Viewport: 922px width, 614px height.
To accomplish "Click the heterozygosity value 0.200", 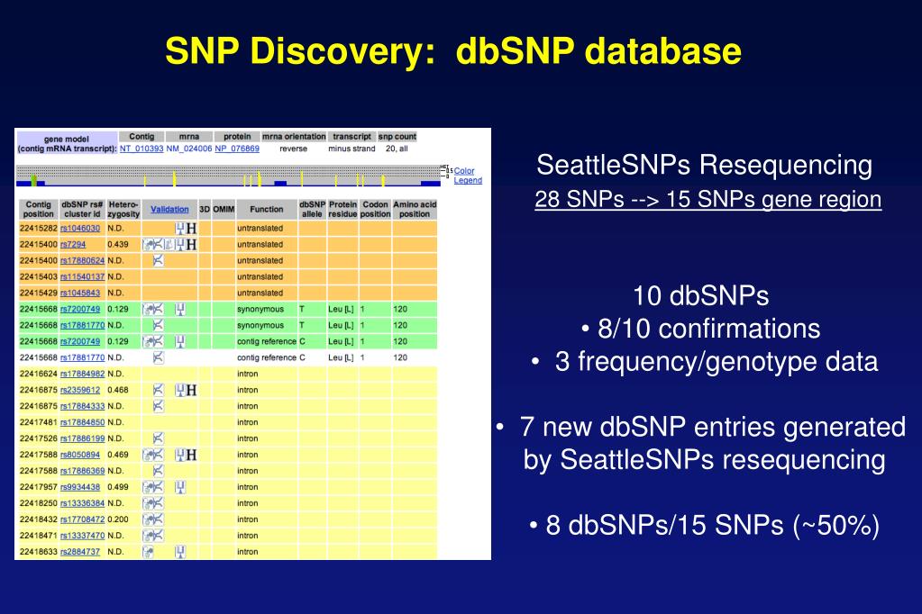I will [x=117, y=519].
